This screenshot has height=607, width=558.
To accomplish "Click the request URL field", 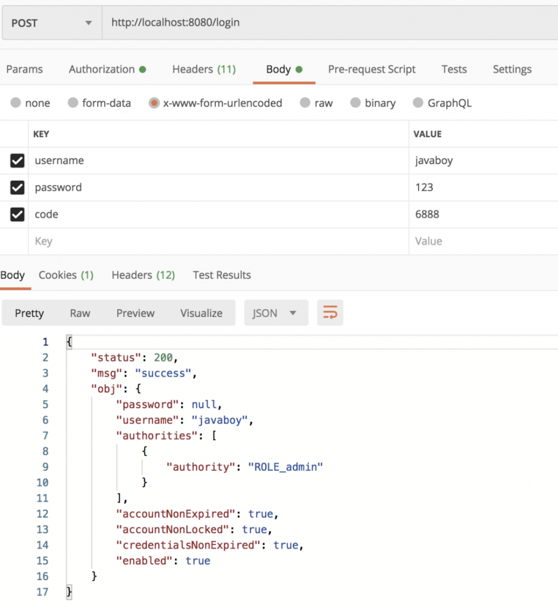I will pos(329,23).
